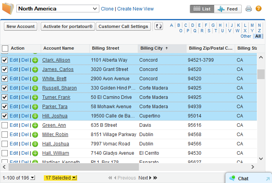Viewport: 272px width, 183px height.
Task: Click green plus icon beside Clark, Allison
Action: 35,60
